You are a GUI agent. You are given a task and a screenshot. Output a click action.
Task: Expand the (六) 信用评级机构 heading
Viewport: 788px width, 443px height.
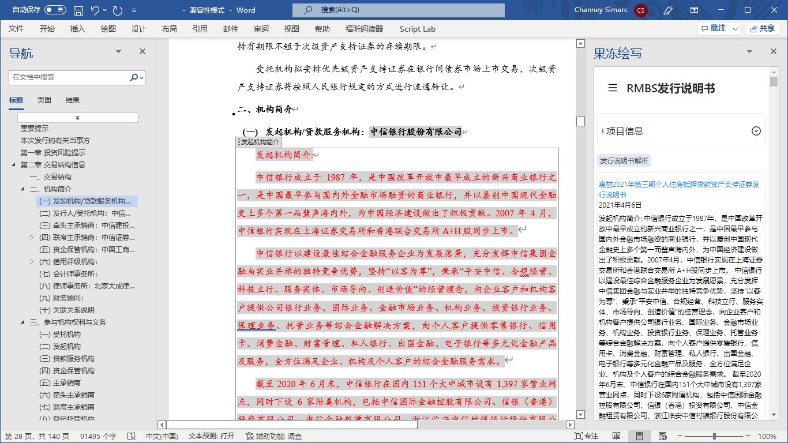click(x=32, y=261)
